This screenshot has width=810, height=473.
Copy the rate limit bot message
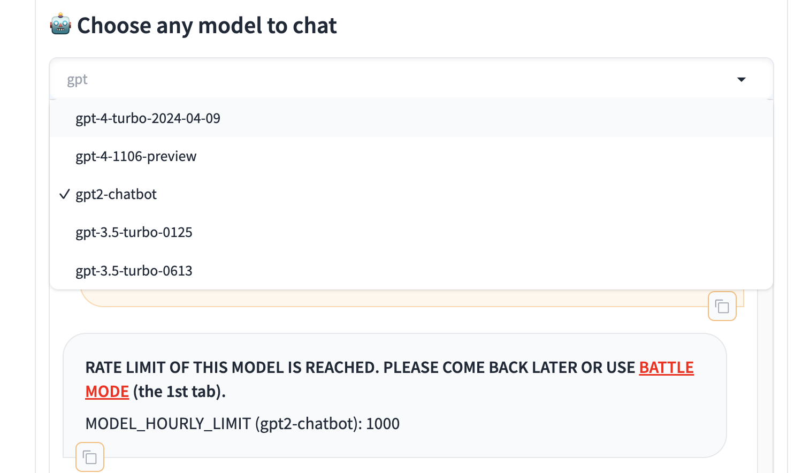90,457
